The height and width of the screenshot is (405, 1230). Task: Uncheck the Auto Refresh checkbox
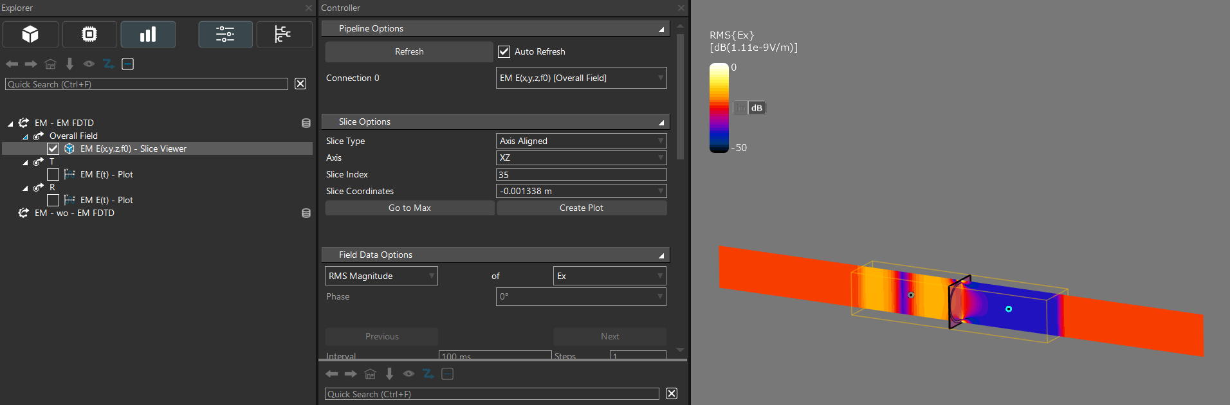(x=504, y=51)
